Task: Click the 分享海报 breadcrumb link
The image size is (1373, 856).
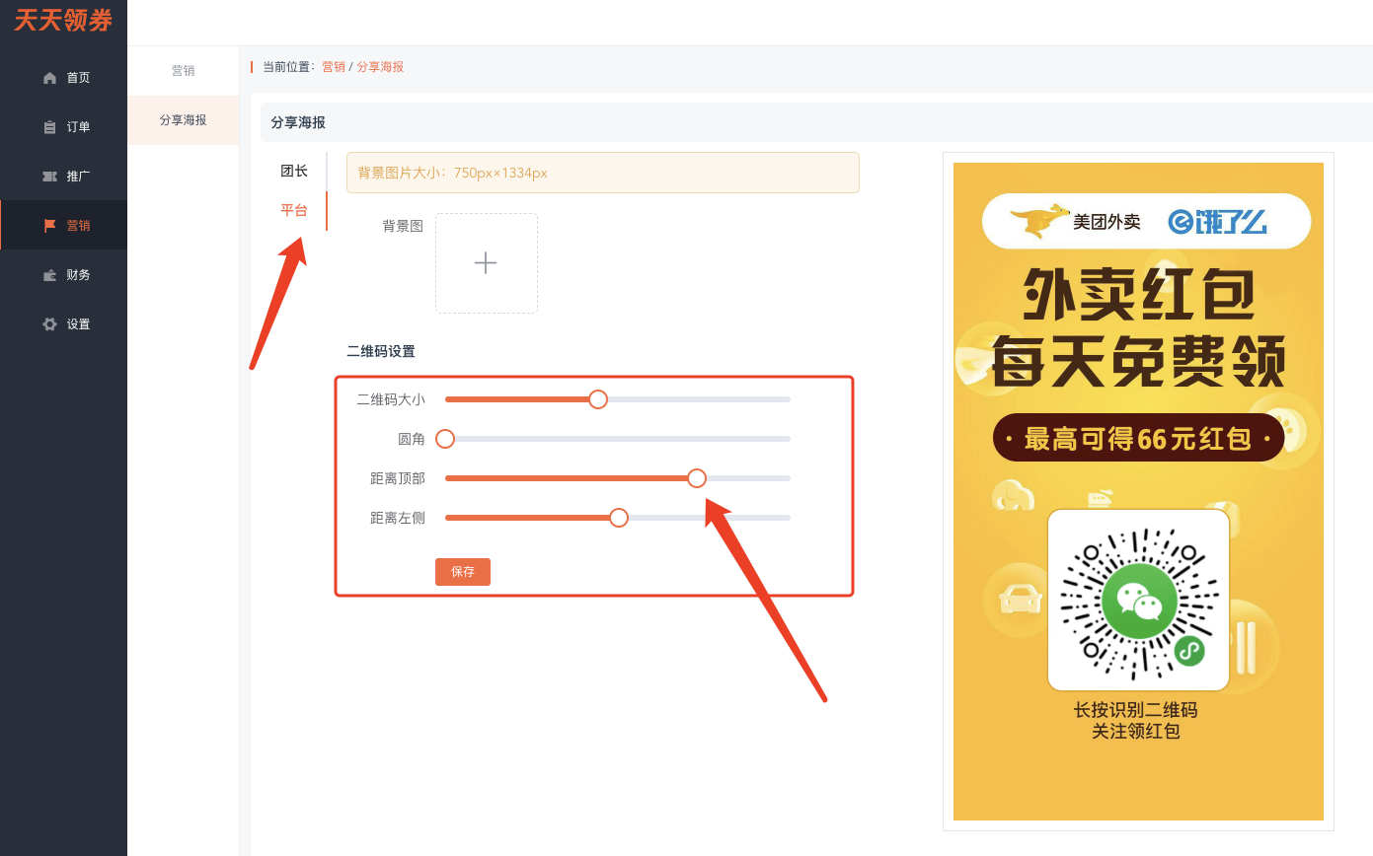Action: click(380, 67)
